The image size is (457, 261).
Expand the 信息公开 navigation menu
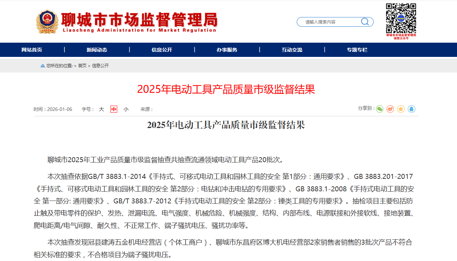[162, 50]
